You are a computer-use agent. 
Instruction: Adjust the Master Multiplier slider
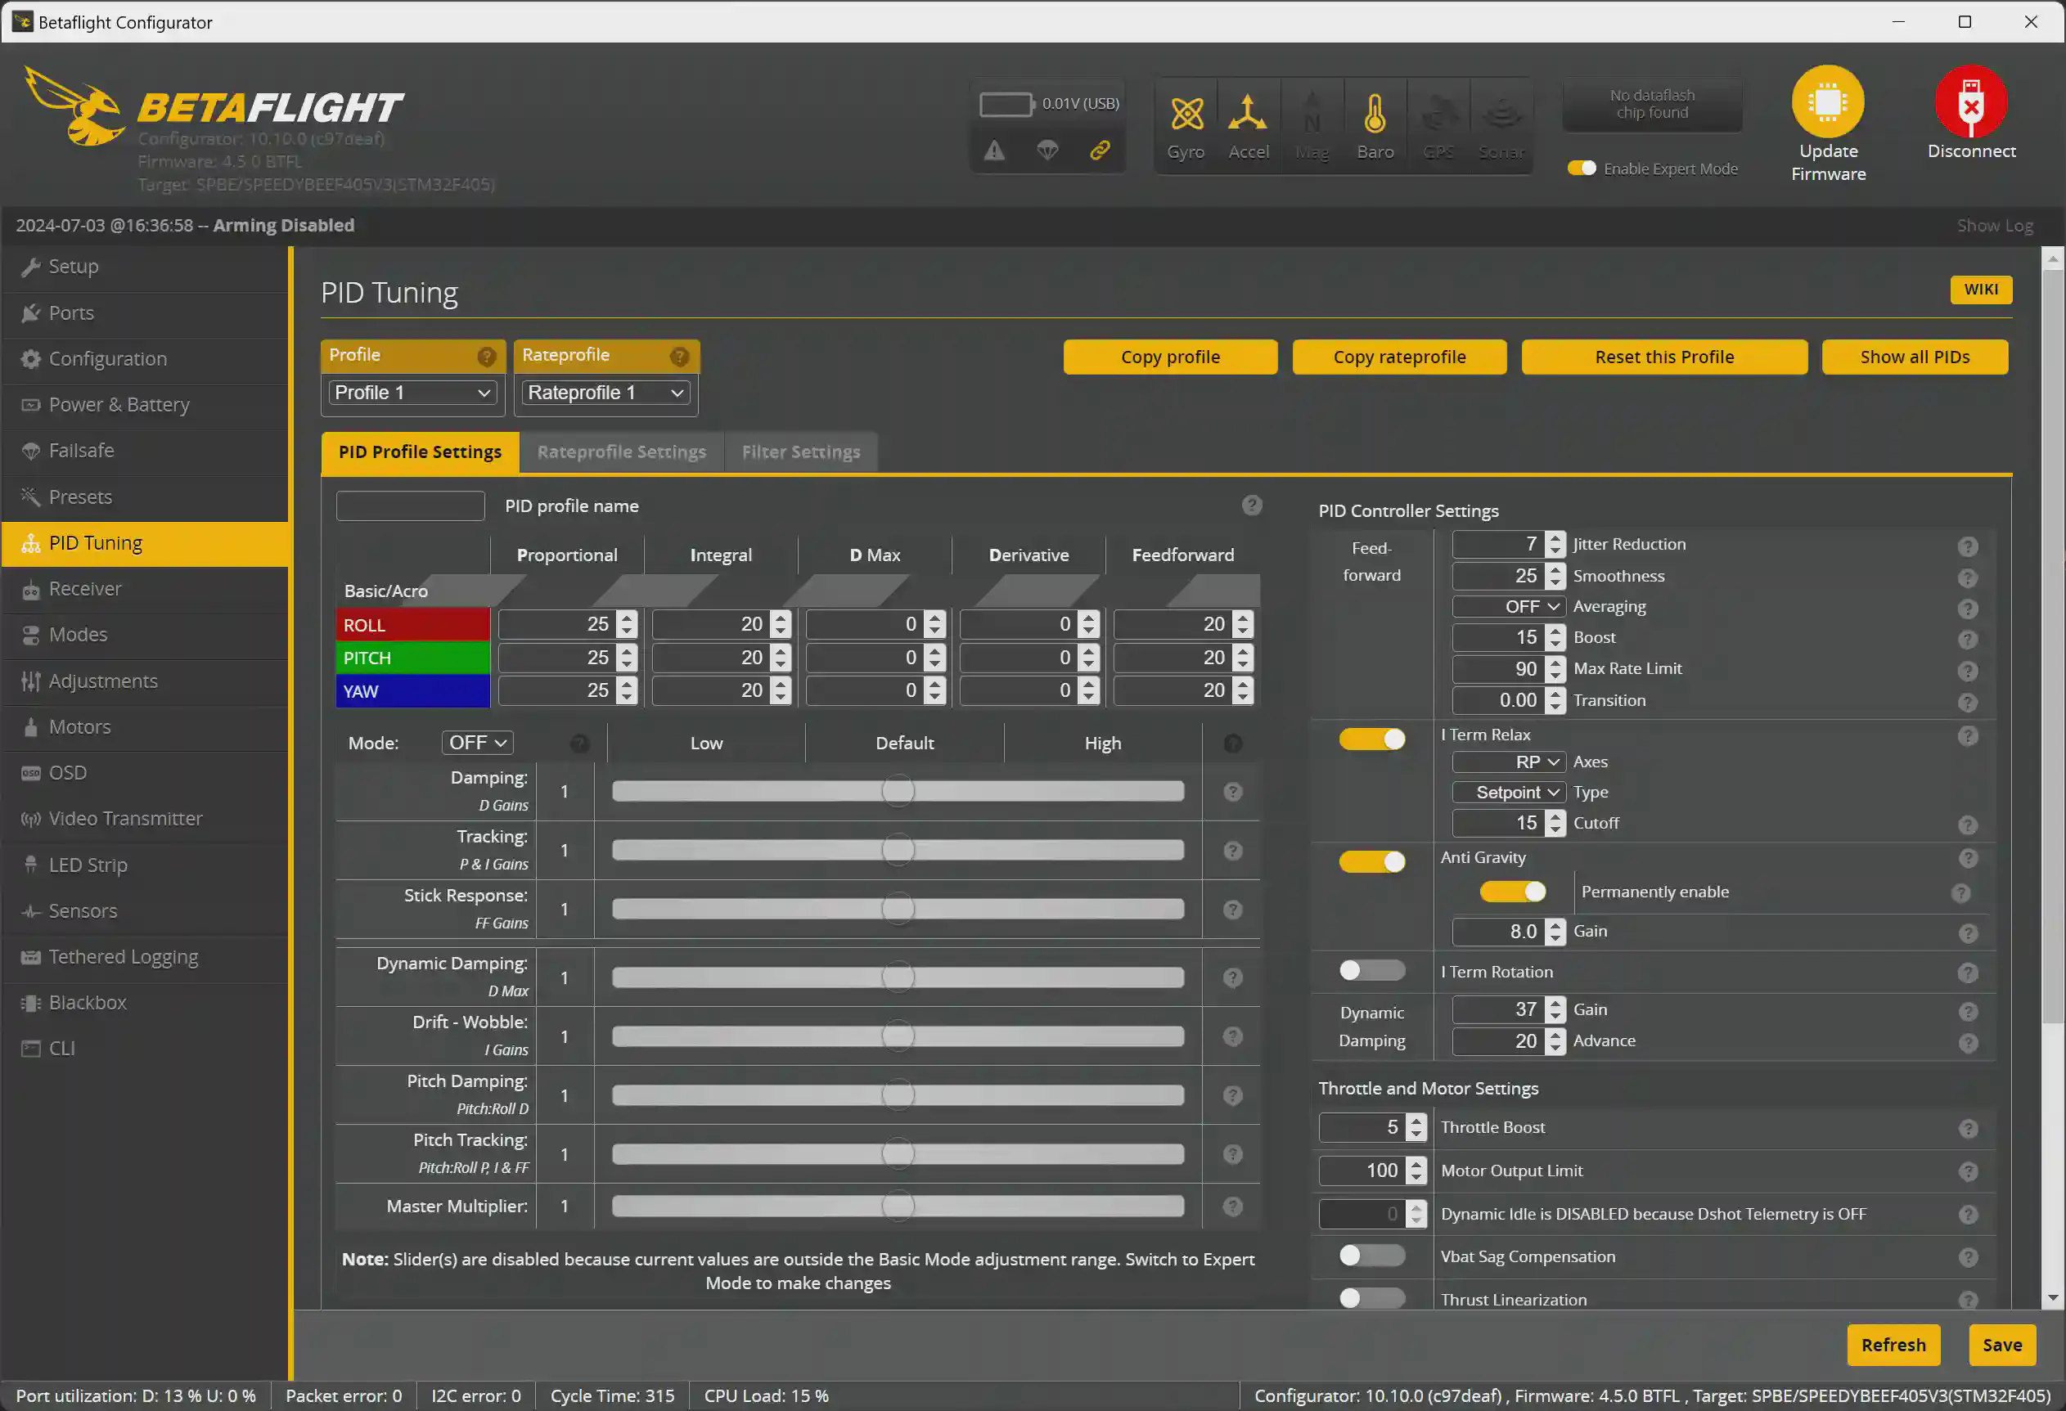coord(898,1207)
